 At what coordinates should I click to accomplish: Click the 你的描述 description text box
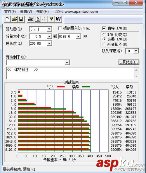70,73
